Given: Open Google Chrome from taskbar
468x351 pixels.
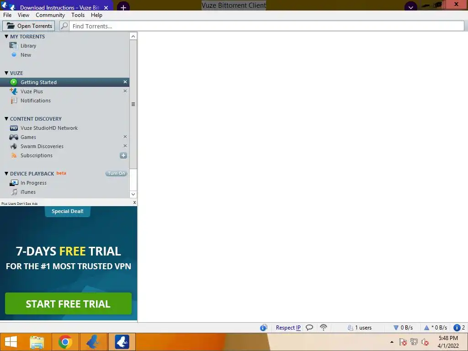Looking at the screenshot, I should [x=65, y=342].
